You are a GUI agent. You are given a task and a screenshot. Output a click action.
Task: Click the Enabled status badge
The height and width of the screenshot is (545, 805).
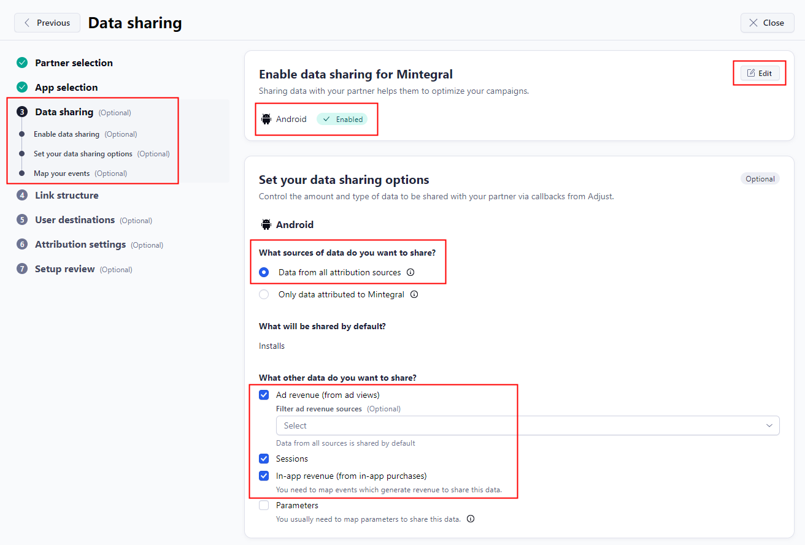pyautogui.click(x=342, y=119)
